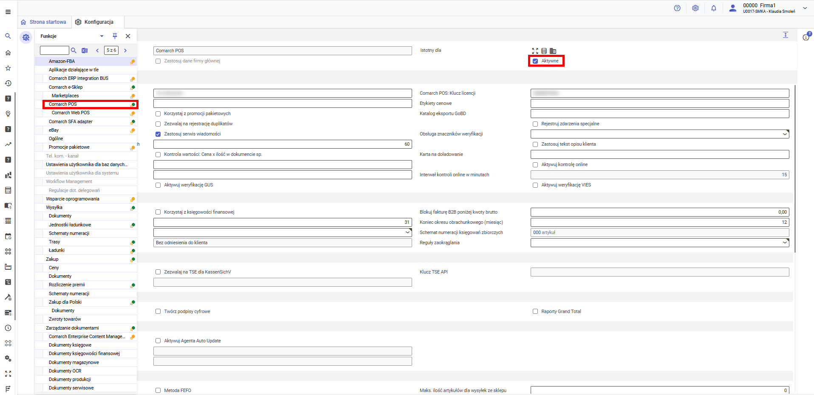Click the Excel export icon in Funkcje
The image size is (814, 395).
pyautogui.click(x=85, y=51)
